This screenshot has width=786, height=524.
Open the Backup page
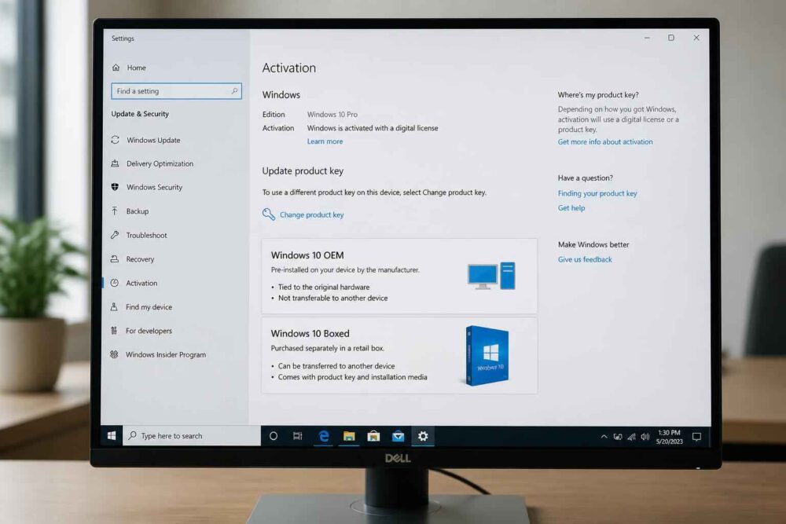coord(138,211)
